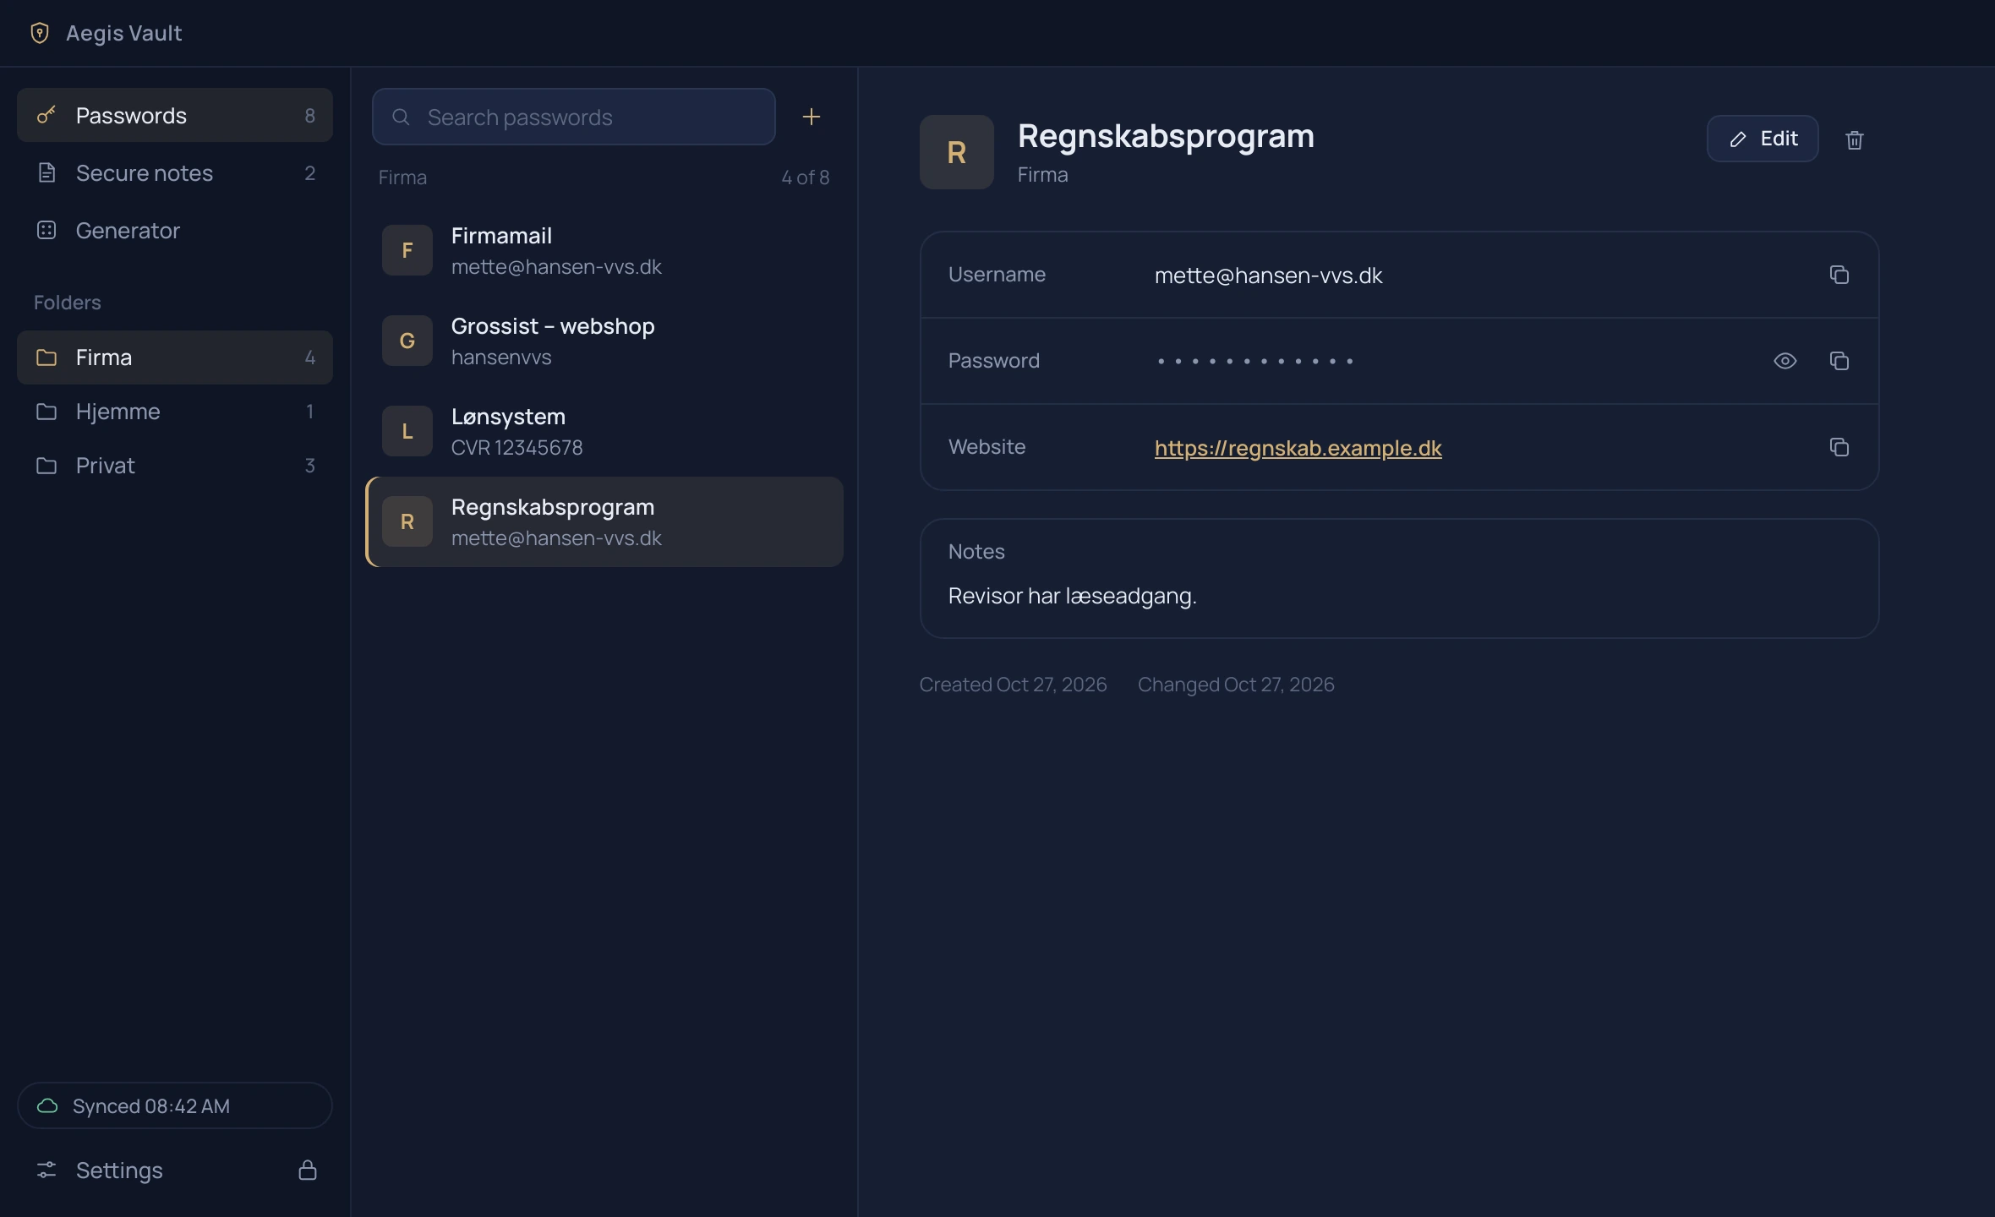Click the Edit pencil icon
The image size is (1995, 1217).
coord(1738,139)
